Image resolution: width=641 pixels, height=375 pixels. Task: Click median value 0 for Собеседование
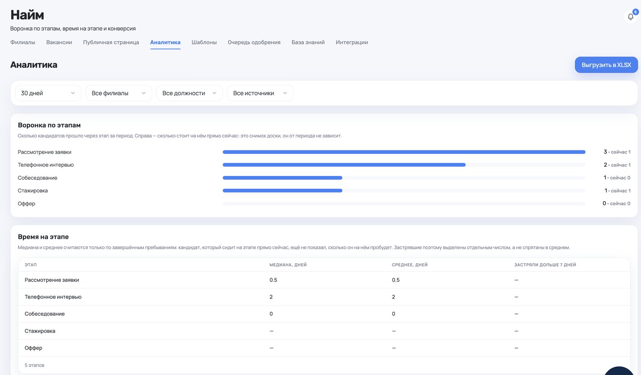click(x=271, y=314)
